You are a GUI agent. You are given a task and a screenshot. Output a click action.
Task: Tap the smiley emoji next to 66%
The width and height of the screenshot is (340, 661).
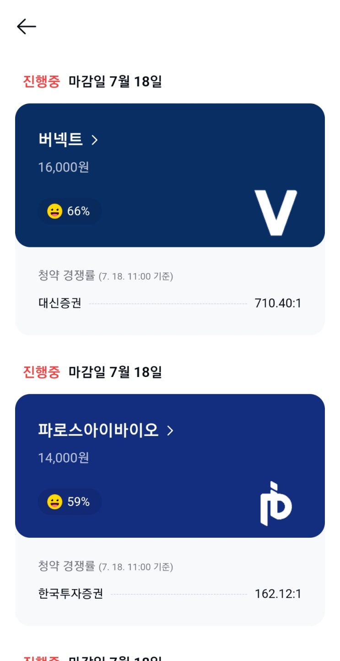tap(54, 211)
